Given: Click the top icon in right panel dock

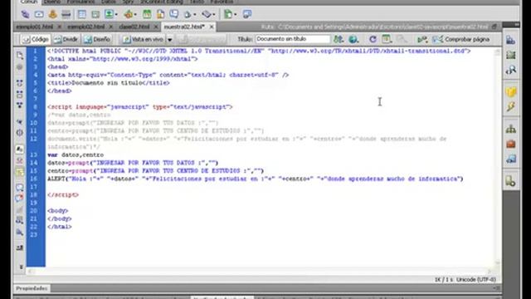Looking at the screenshot, I should click(511, 41).
